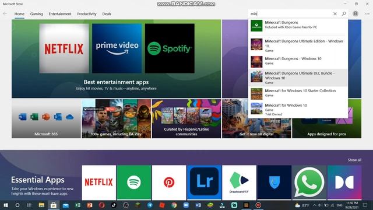Image resolution: width=373 pixels, height=210 pixels.
Task: Open Dolby Access app tile
Action: pyautogui.click(x=344, y=183)
